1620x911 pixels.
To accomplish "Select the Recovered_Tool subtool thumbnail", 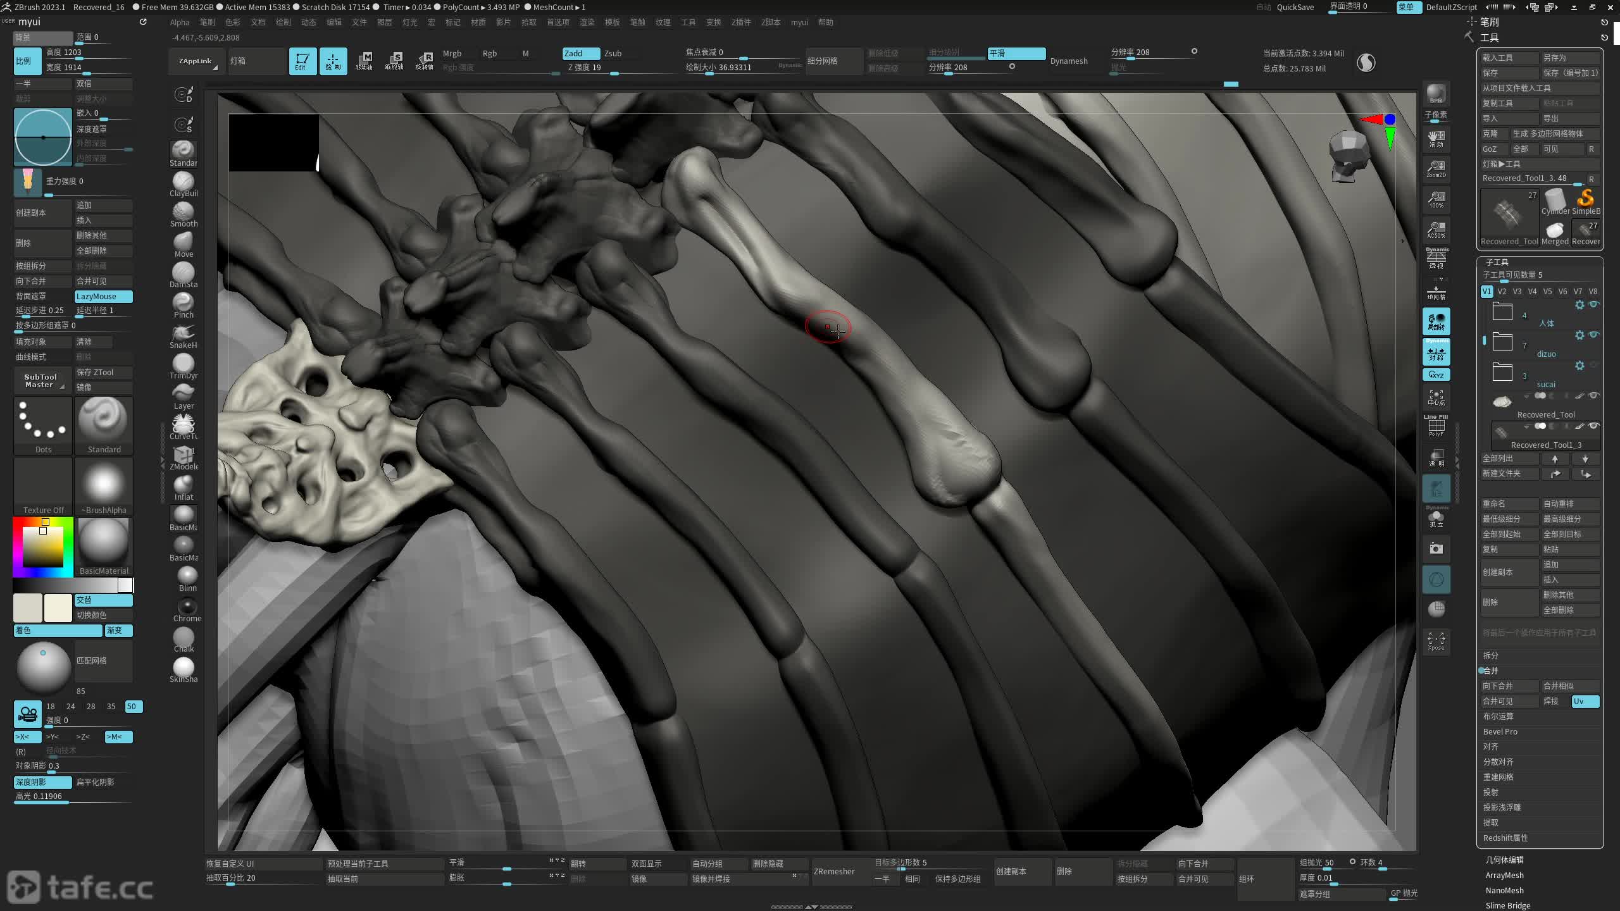I will 1502,402.
